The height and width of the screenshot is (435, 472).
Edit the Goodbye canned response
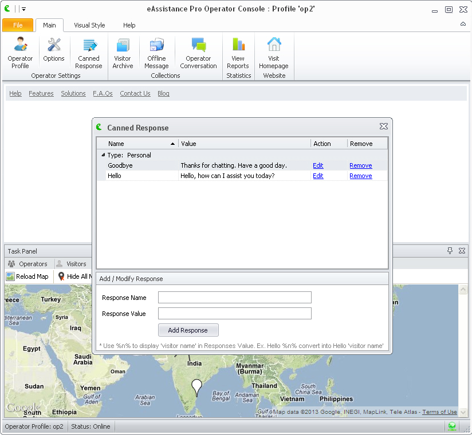(x=318, y=165)
